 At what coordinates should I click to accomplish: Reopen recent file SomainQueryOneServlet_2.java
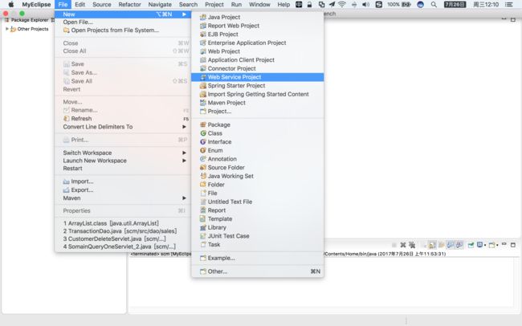click(x=123, y=247)
